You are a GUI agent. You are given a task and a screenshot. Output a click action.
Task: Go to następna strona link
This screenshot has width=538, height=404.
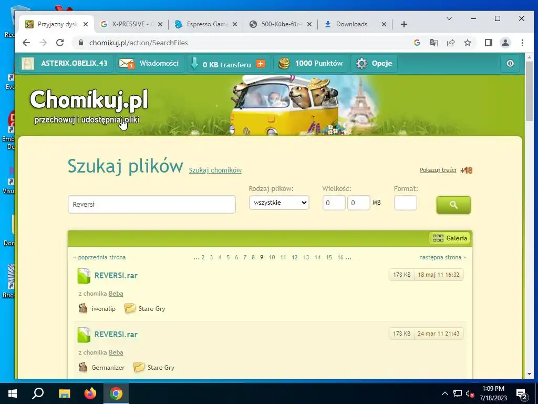tap(442, 257)
